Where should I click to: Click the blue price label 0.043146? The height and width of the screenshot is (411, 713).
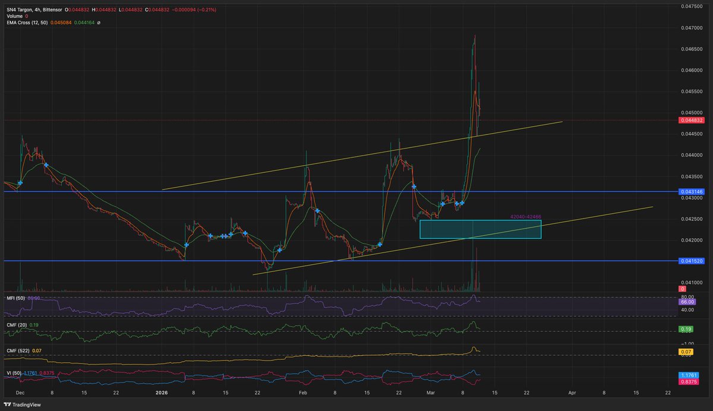pos(690,192)
